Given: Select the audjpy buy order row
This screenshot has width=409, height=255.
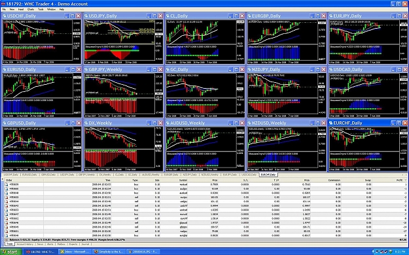Looking at the screenshot, I should coord(206,188).
